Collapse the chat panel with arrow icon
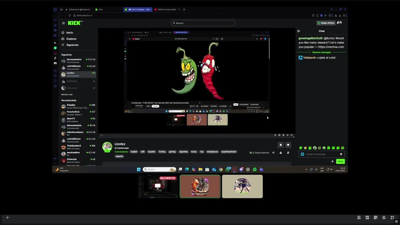400x225 pixels. pos(298,31)
